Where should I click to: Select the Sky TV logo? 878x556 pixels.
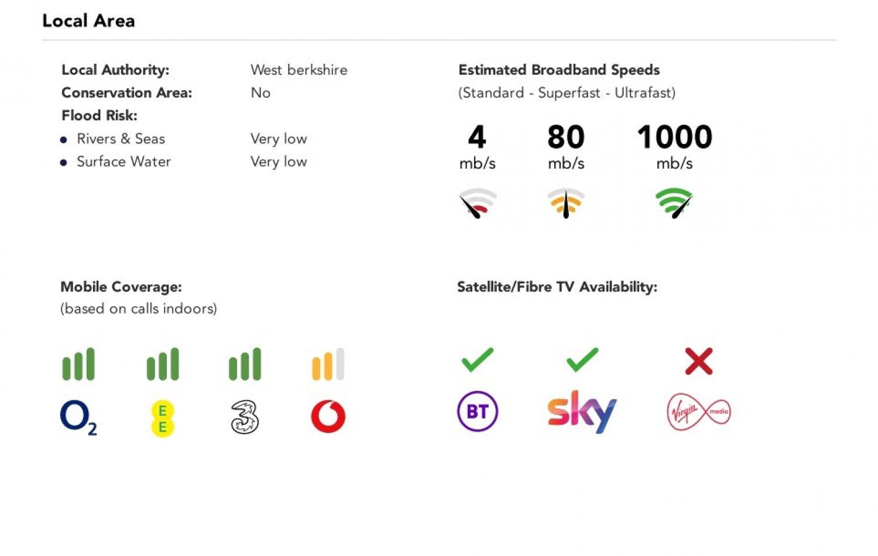click(x=582, y=411)
